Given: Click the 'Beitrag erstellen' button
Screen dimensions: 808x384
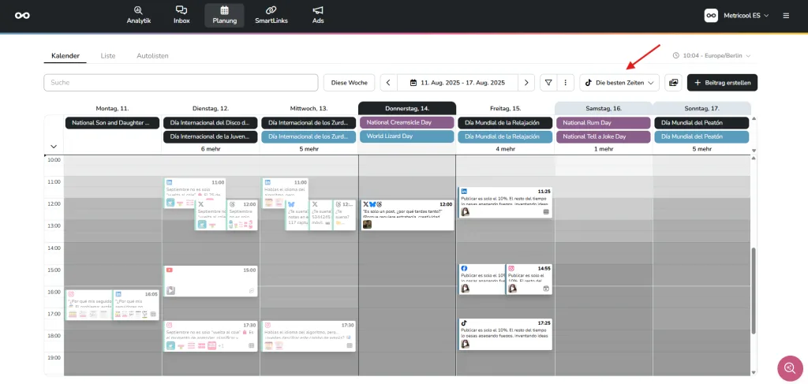Looking at the screenshot, I should (722, 83).
